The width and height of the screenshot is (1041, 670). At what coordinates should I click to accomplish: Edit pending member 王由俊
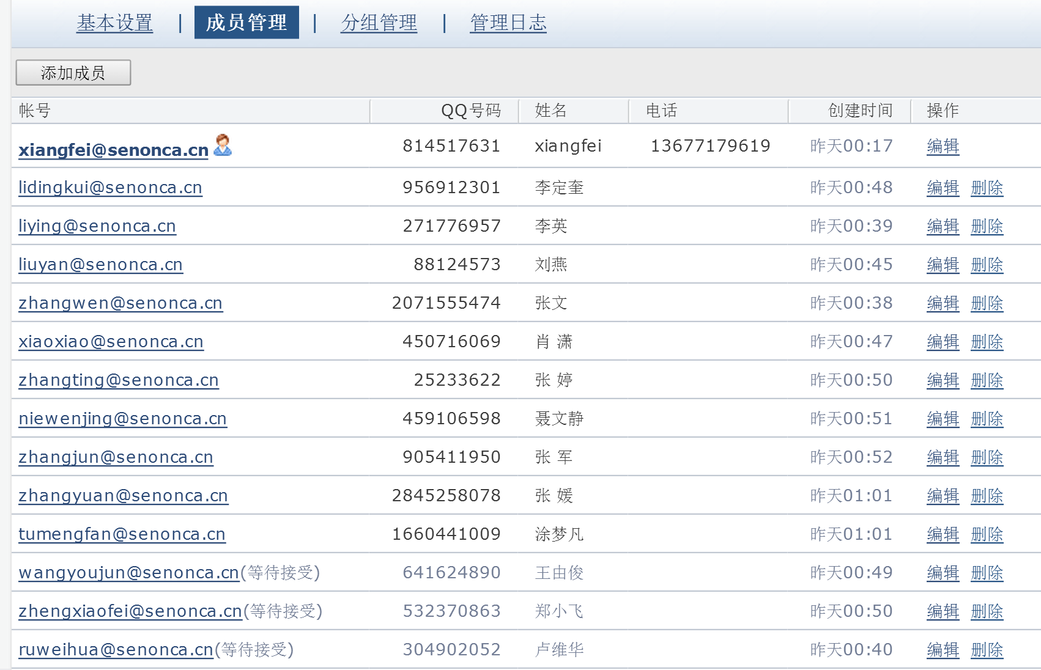click(x=943, y=573)
